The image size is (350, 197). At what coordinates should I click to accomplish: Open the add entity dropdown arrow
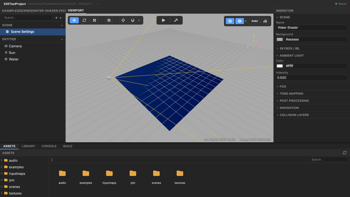pos(60,18)
